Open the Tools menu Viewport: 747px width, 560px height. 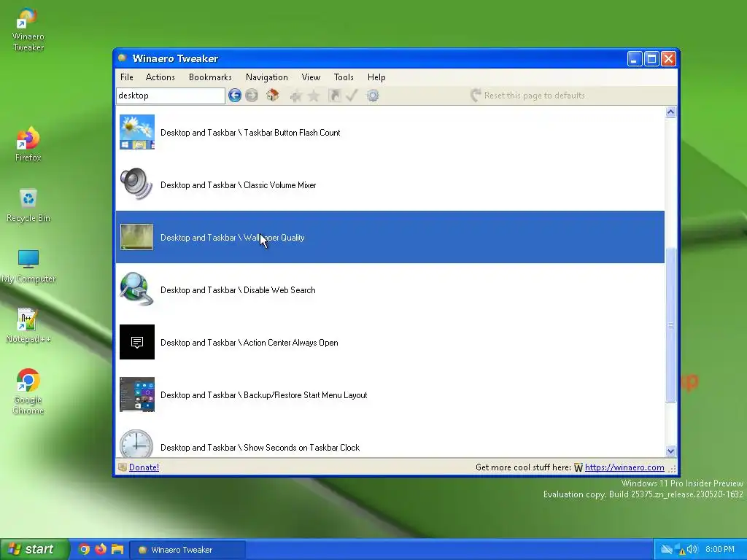(x=344, y=77)
